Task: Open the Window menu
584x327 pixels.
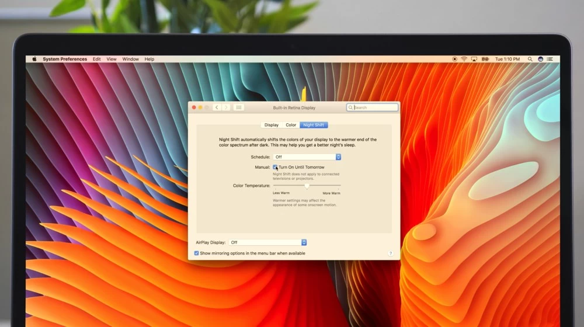Action: click(130, 59)
